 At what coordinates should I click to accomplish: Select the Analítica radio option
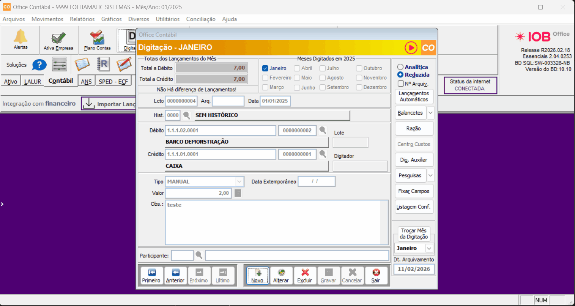tap(400, 67)
